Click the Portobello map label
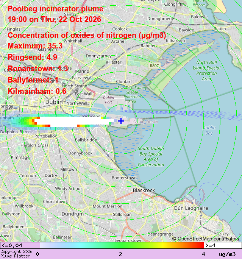This screenshot has height=259, width=242. [44, 136]
